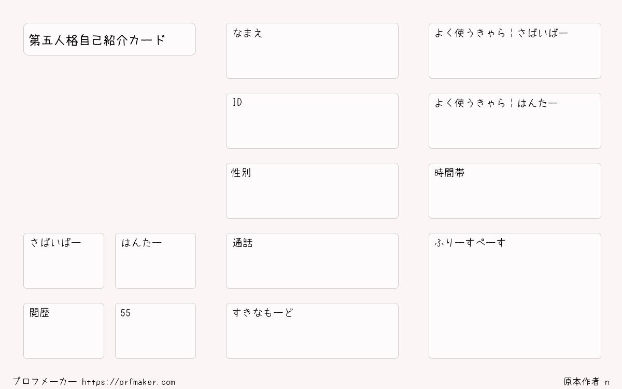Click the なまえ name field
622x389 pixels.
[x=312, y=51]
